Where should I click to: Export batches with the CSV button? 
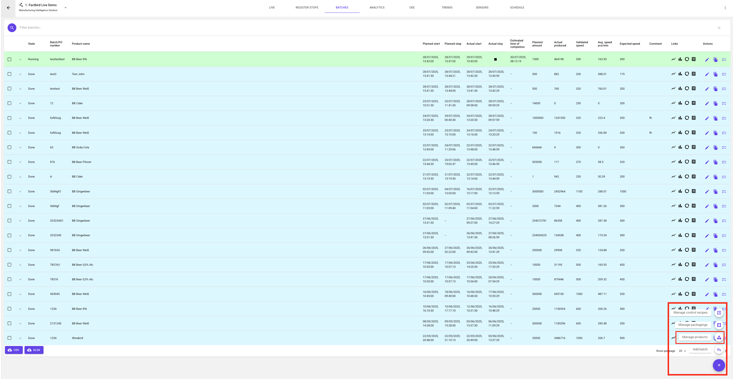point(14,350)
